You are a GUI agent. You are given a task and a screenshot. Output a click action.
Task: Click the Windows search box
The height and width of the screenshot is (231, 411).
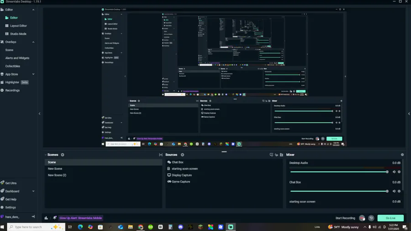pyautogui.click(x=36, y=227)
